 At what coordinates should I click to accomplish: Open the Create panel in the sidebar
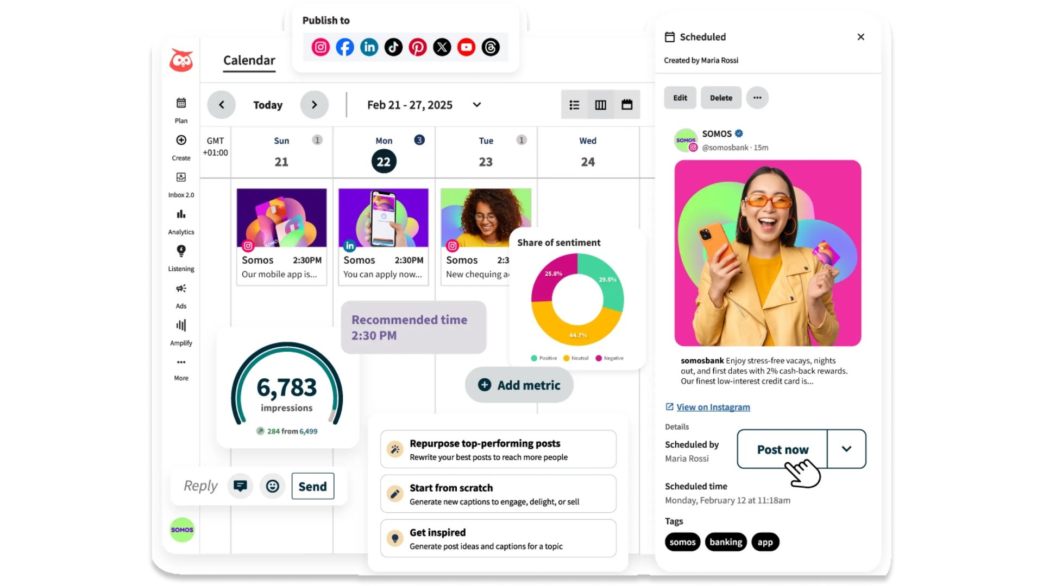pyautogui.click(x=180, y=148)
